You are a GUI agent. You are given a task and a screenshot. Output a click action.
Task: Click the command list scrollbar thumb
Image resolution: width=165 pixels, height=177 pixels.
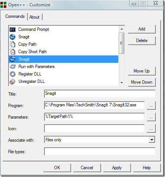[x=122, y=43]
